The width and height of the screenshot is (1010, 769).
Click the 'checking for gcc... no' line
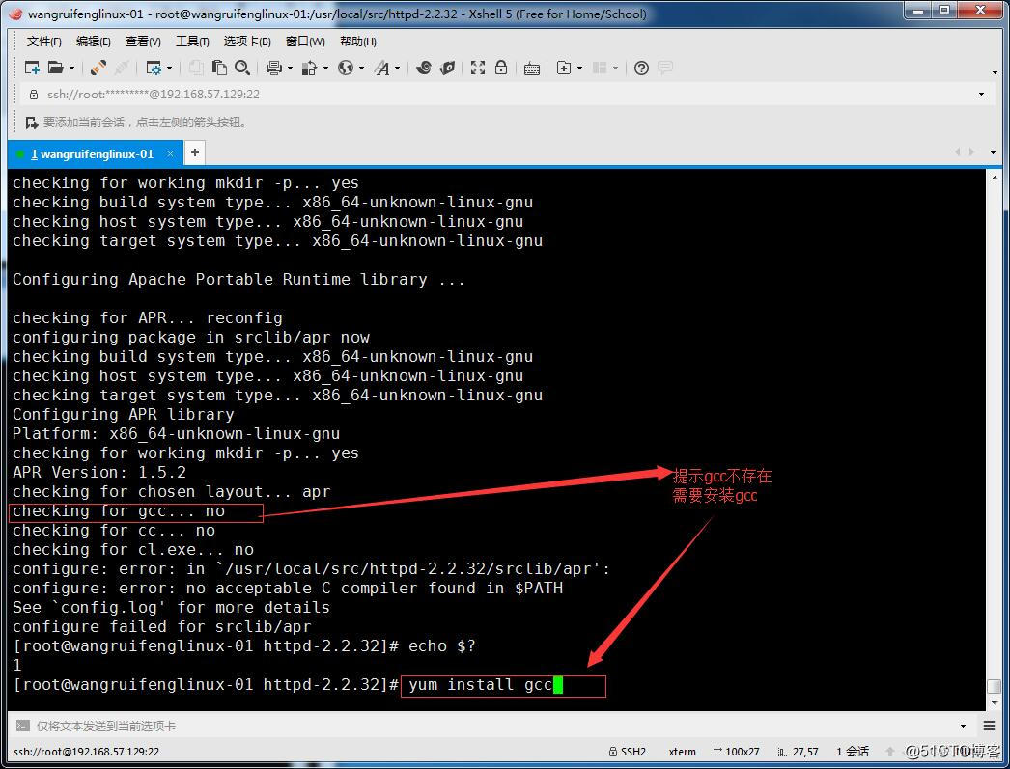[x=119, y=511]
